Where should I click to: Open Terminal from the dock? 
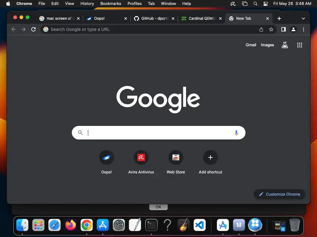click(x=151, y=225)
